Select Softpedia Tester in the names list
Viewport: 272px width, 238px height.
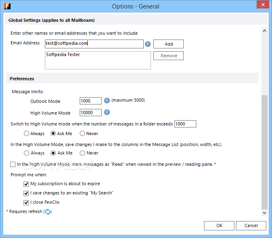click(63, 54)
